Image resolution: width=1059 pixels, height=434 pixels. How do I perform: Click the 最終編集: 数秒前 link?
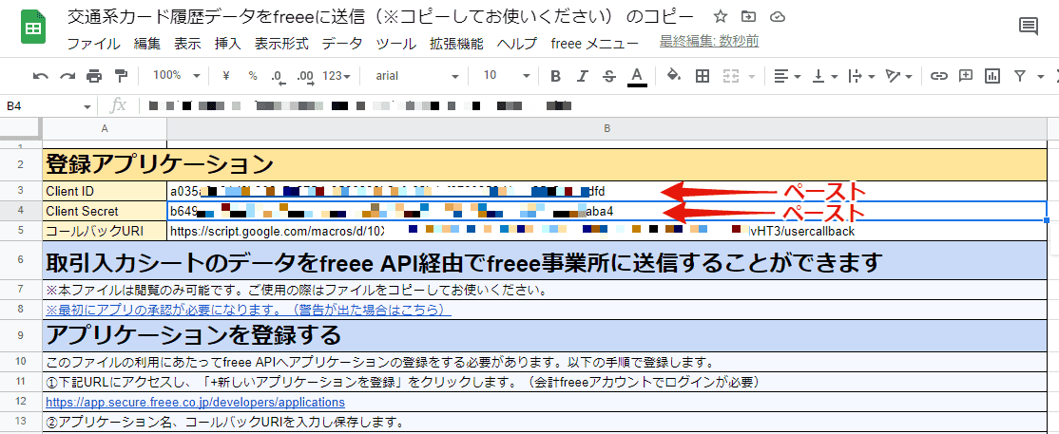pyautogui.click(x=709, y=42)
